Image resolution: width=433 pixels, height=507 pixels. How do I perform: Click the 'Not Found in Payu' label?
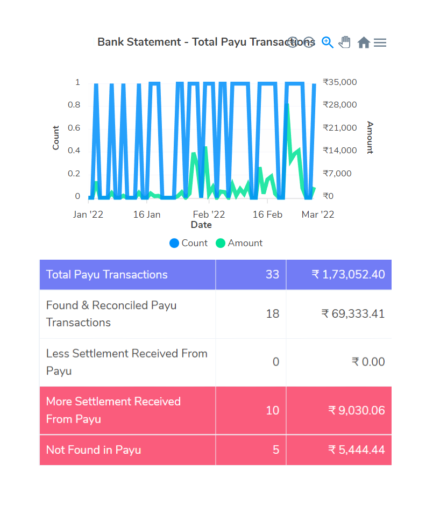[94, 450]
